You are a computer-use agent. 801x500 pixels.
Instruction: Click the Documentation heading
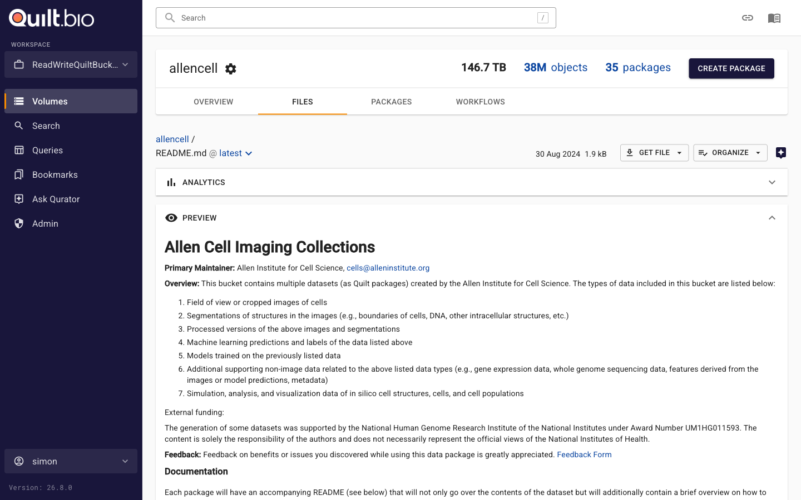pos(196,471)
